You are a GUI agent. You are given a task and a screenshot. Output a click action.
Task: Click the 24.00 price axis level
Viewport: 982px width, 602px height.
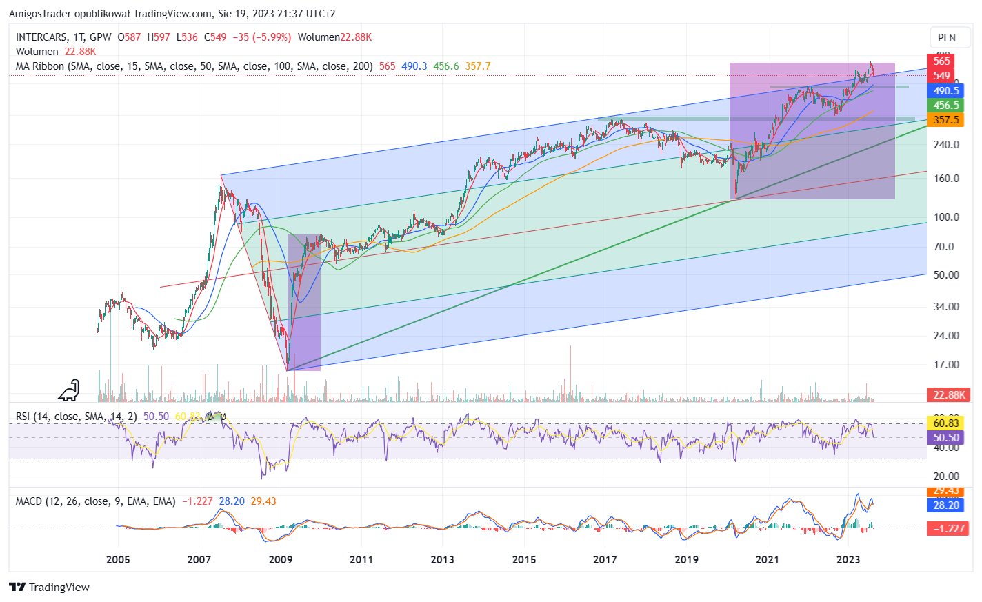946,336
